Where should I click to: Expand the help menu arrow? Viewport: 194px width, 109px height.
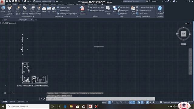(176, 1)
